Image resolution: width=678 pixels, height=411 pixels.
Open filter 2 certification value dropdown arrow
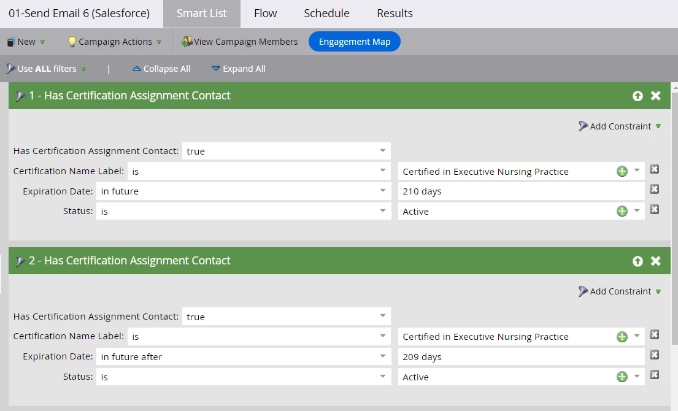coord(636,336)
